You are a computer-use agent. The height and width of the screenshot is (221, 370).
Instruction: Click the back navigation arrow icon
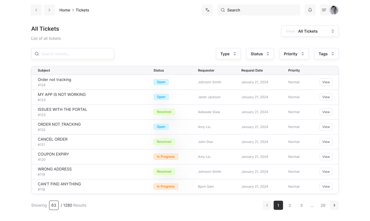pyautogui.click(x=36, y=10)
